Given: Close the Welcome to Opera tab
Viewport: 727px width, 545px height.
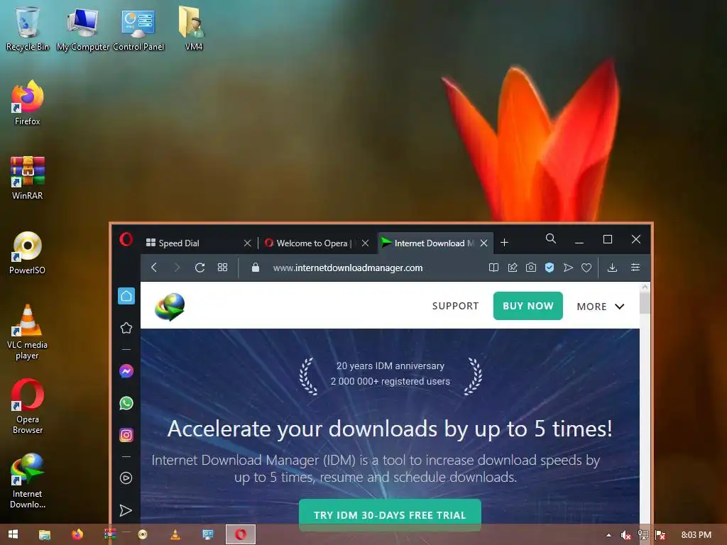Looking at the screenshot, I should (x=366, y=243).
